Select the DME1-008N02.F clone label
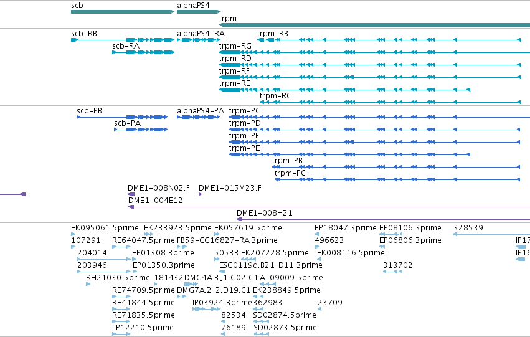This screenshot has height=337, width=530. coord(159,188)
